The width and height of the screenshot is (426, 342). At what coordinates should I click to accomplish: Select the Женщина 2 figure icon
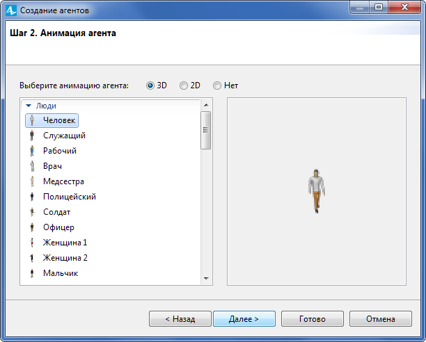click(x=32, y=258)
